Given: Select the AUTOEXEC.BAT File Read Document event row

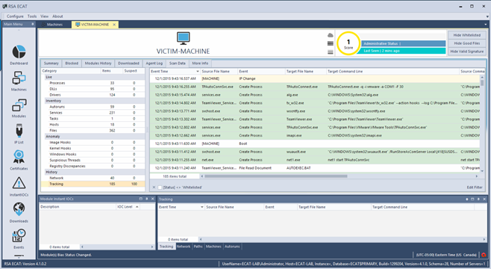Looking at the screenshot, I should click(x=315, y=168).
